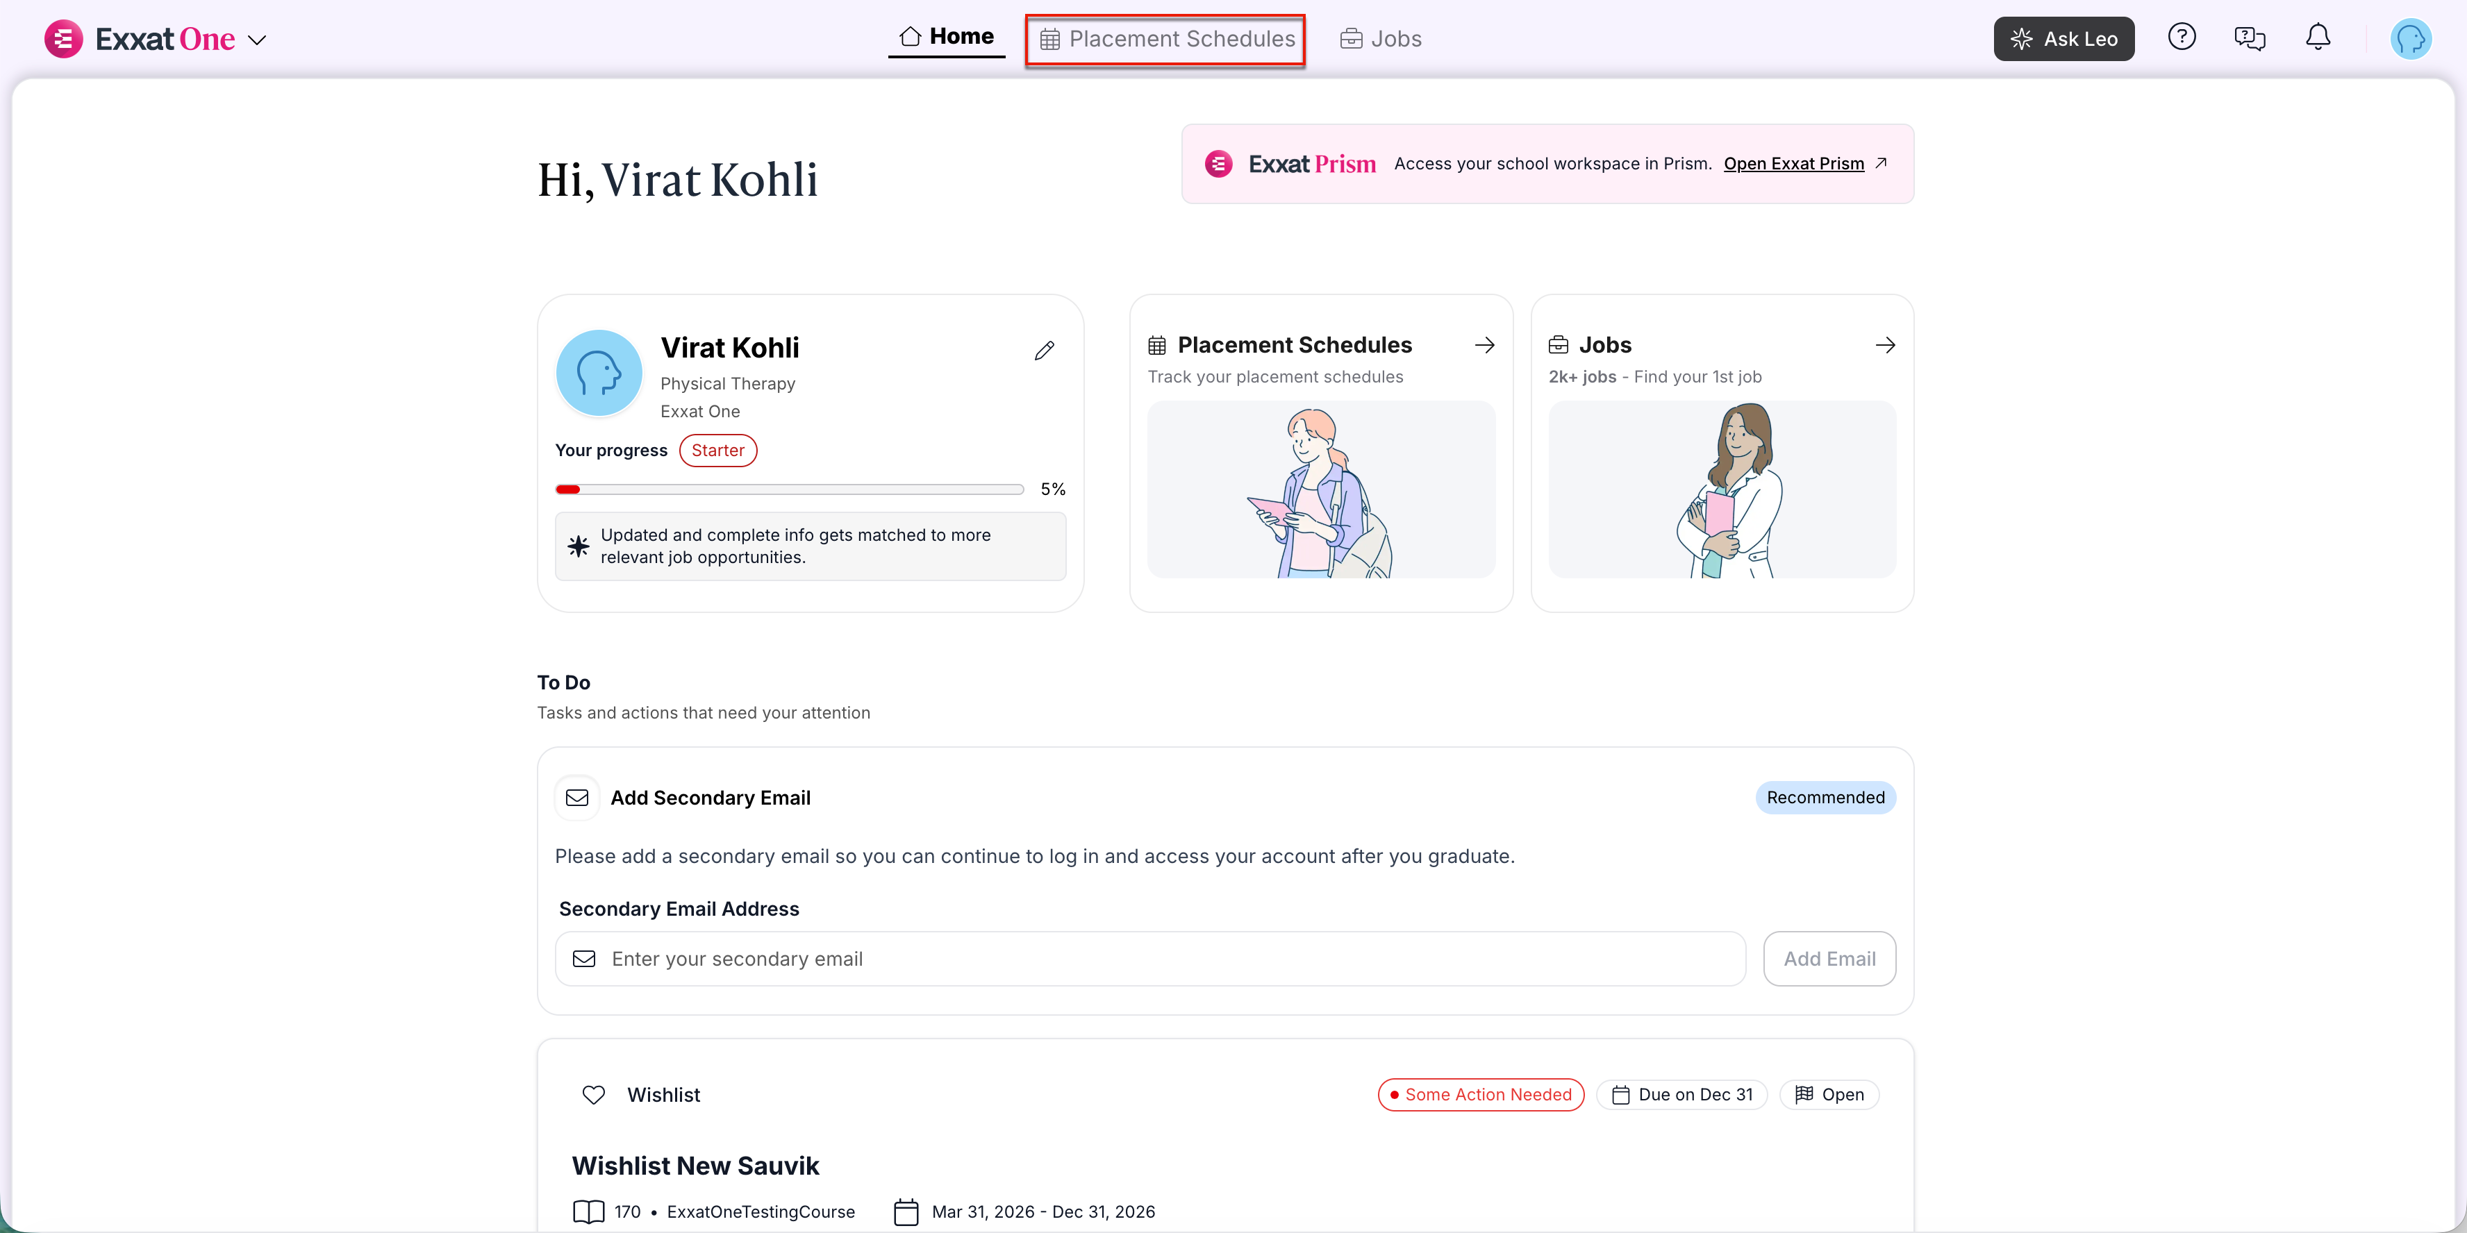The height and width of the screenshot is (1233, 2467).
Task: Open the notifications bell
Action: pyautogui.click(x=2317, y=37)
